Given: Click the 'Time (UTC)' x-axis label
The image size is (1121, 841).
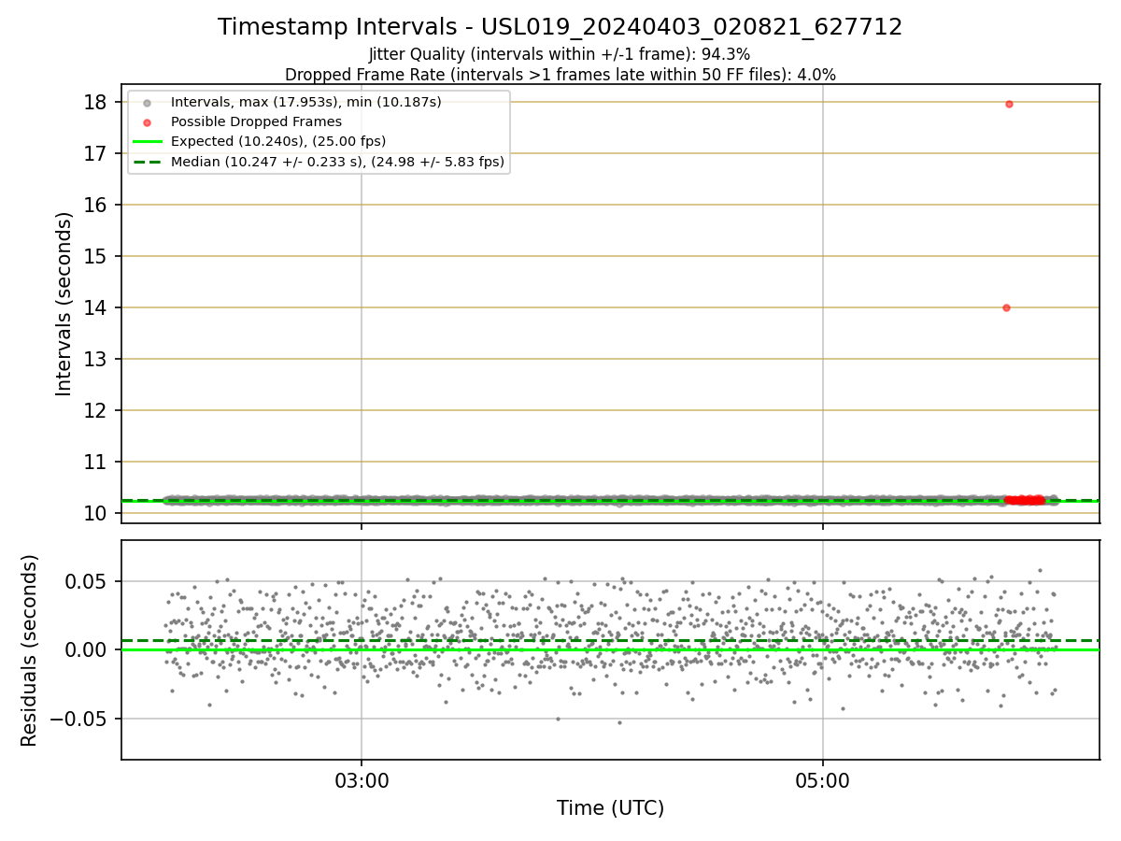Looking at the screenshot, I should tap(611, 808).
